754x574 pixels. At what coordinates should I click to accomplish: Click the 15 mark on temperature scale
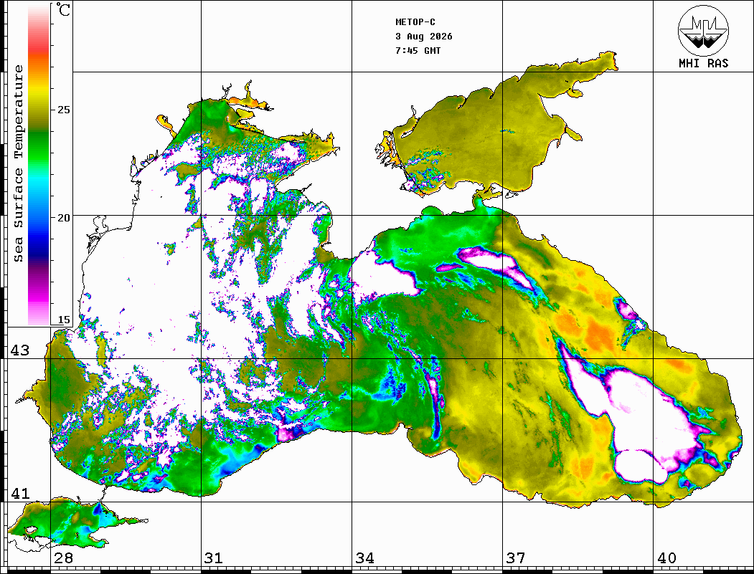click(x=63, y=320)
